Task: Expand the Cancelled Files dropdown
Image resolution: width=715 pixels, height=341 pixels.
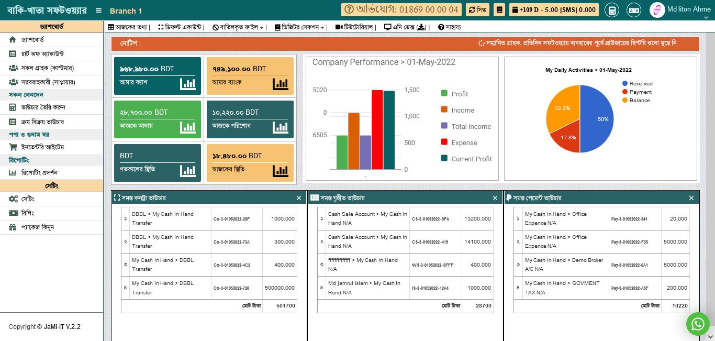Action: 238,27
